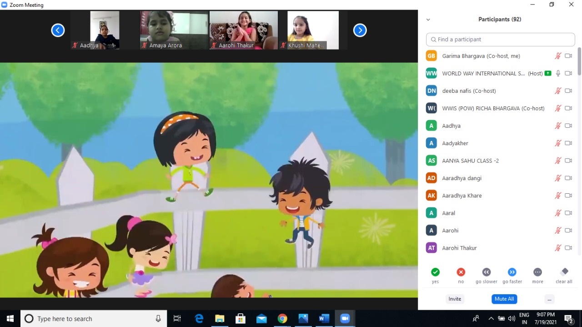Toggle deeba nafis's muted microphone icon
The height and width of the screenshot is (327, 582).
click(558, 91)
